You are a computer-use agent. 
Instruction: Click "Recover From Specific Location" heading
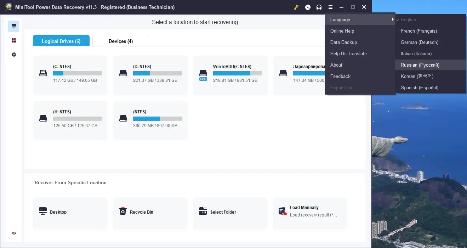pos(70,182)
